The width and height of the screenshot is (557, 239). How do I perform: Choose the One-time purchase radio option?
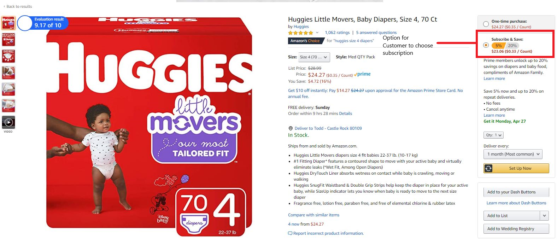(486, 24)
